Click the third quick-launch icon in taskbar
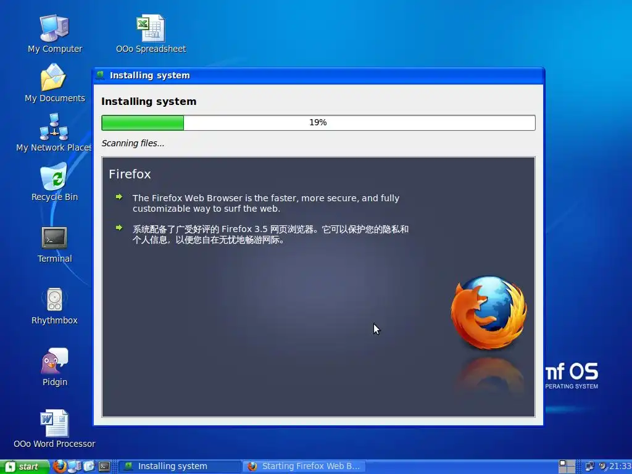This screenshot has height=474, width=632. coord(89,467)
